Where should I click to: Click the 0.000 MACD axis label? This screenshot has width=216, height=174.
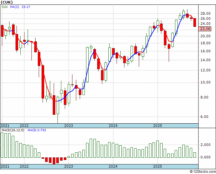205,157
